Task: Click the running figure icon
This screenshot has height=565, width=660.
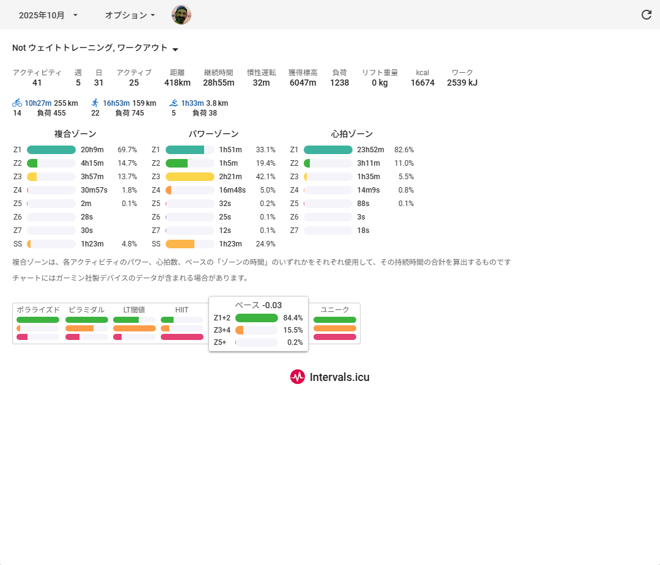Action: (x=95, y=103)
